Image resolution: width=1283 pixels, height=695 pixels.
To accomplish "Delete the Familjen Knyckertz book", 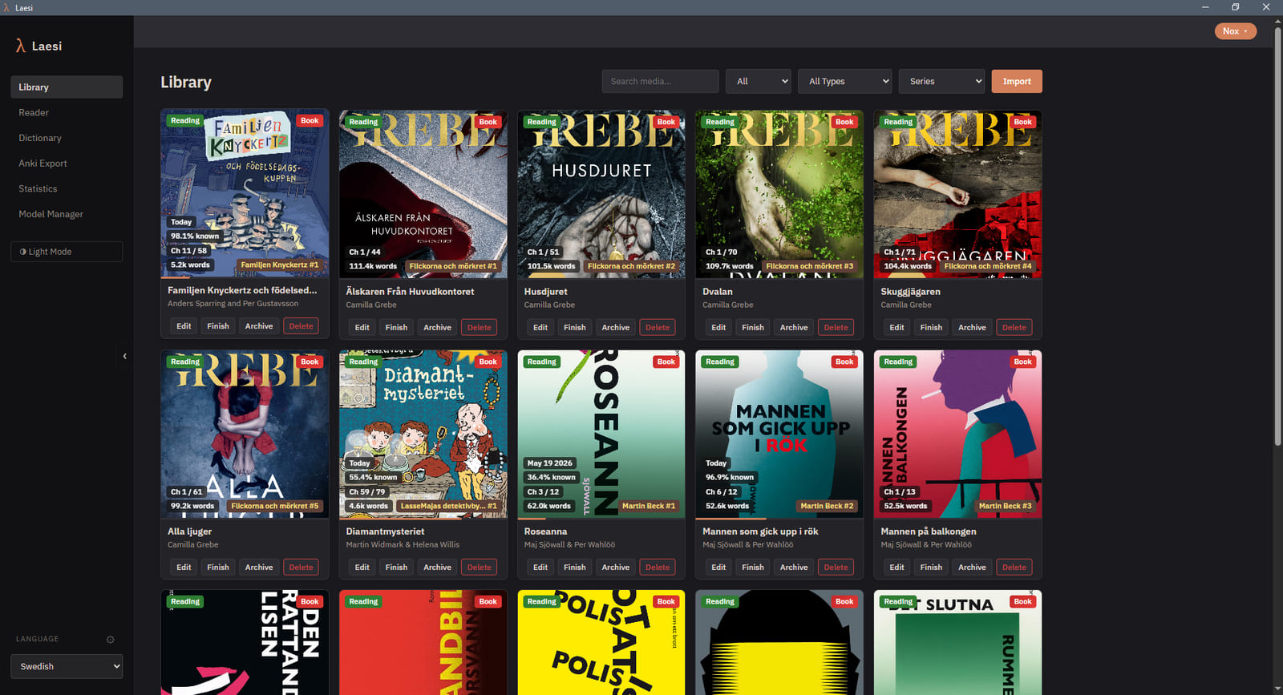I will click(302, 326).
